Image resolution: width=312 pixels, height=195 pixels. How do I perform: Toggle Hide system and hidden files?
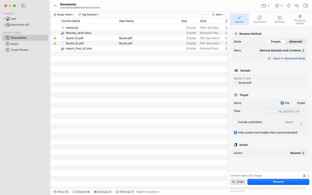[236, 133]
